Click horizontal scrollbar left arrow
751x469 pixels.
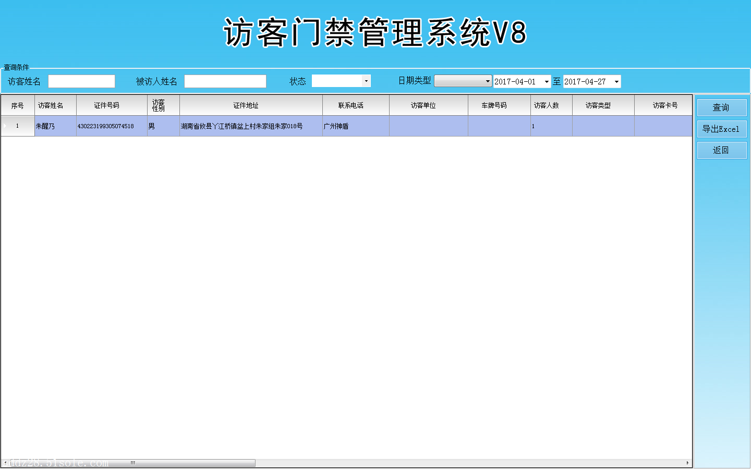[5, 463]
